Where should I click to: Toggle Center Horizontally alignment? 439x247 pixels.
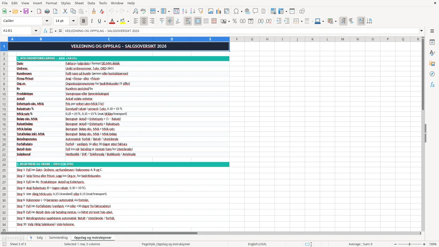pyautogui.click(x=144, y=21)
